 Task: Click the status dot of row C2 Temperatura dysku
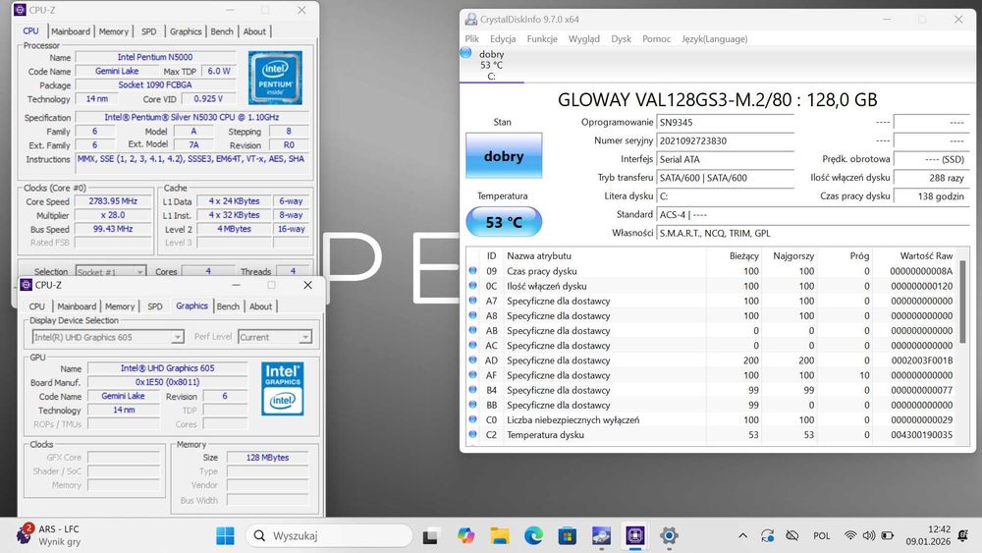tap(473, 434)
